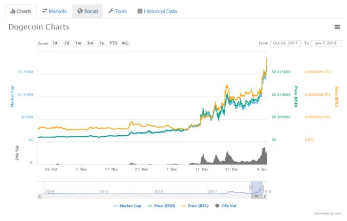Hide the Price (BTC) series in legend

click(x=195, y=206)
